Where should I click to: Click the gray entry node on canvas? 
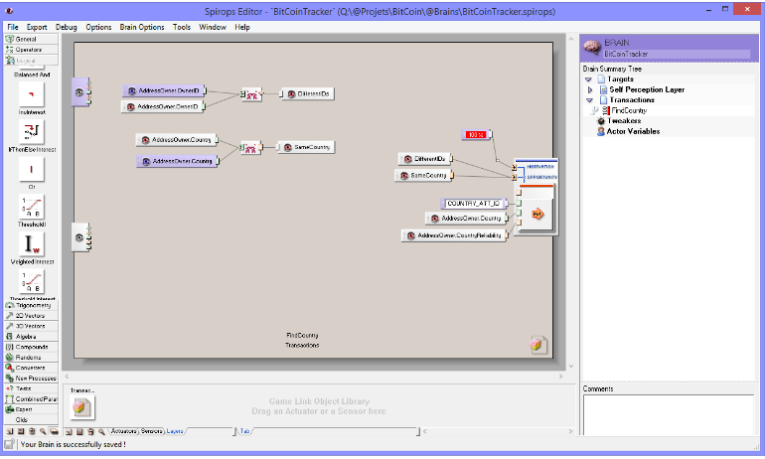pyautogui.click(x=80, y=237)
